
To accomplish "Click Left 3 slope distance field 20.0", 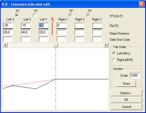I will 8,32.
